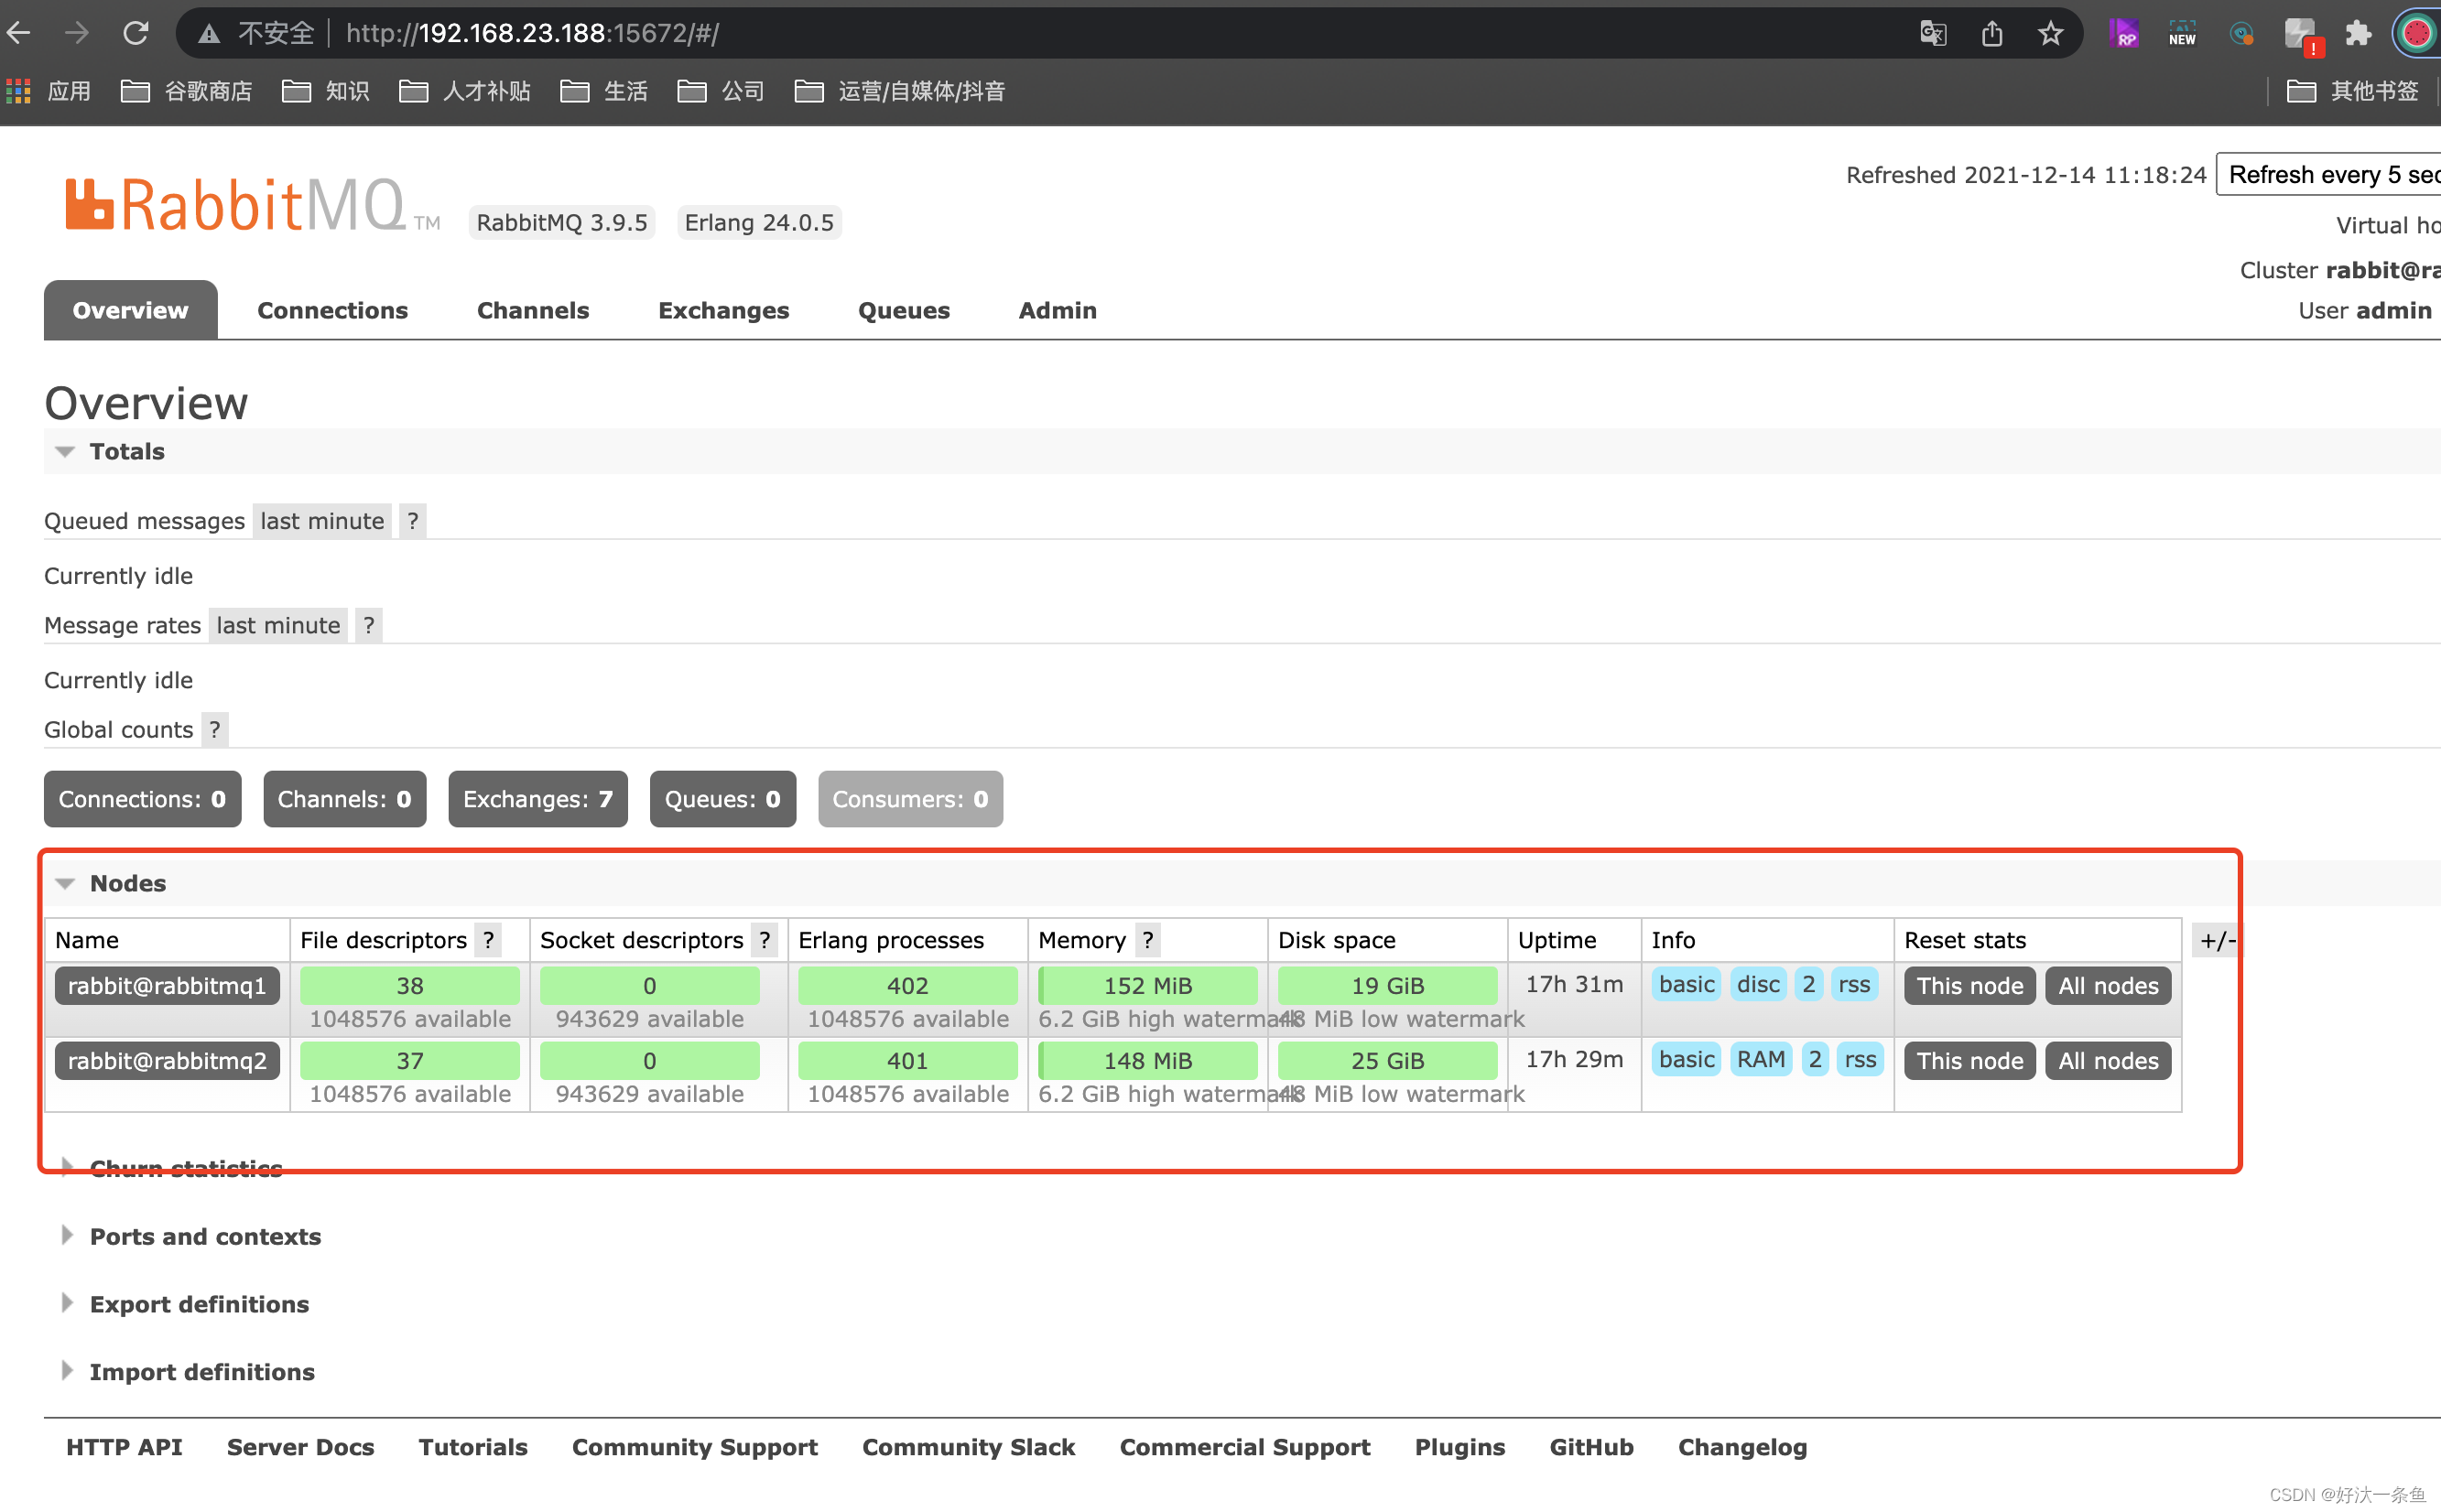Reset stats All nodes in rabbitmq2 row

[x=2108, y=1061]
